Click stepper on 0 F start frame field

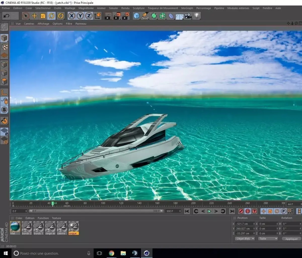(x=26, y=211)
